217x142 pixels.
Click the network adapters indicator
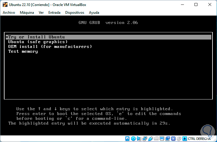click(x=145, y=138)
